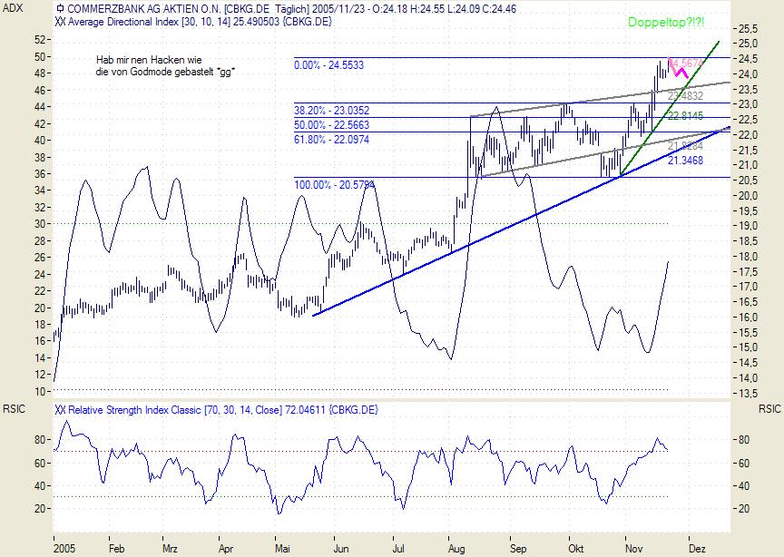
Task: Select the 50.00% - 22.5663 retracement label
Action: point(331,124)
